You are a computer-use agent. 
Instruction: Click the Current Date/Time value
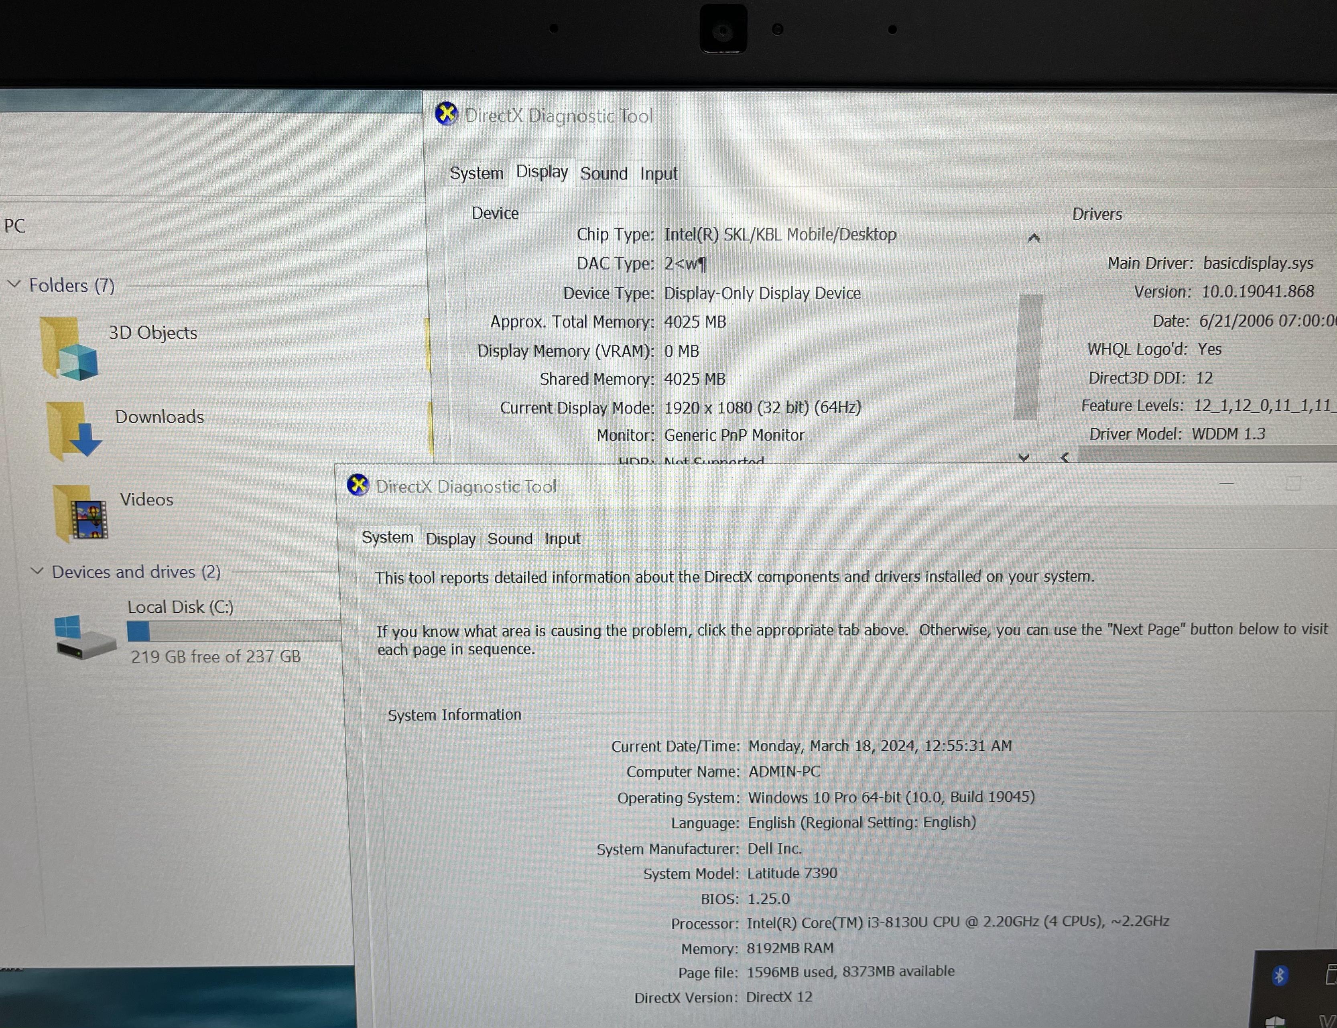click(880, 746)
